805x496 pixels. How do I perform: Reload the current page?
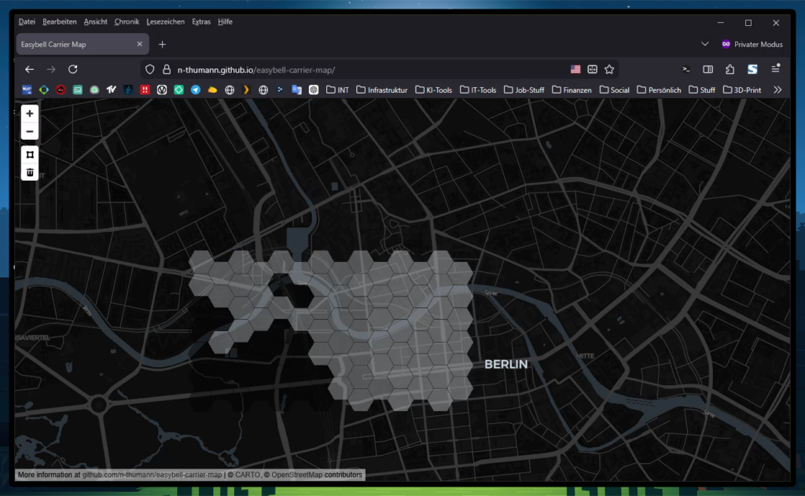(73, 69)
